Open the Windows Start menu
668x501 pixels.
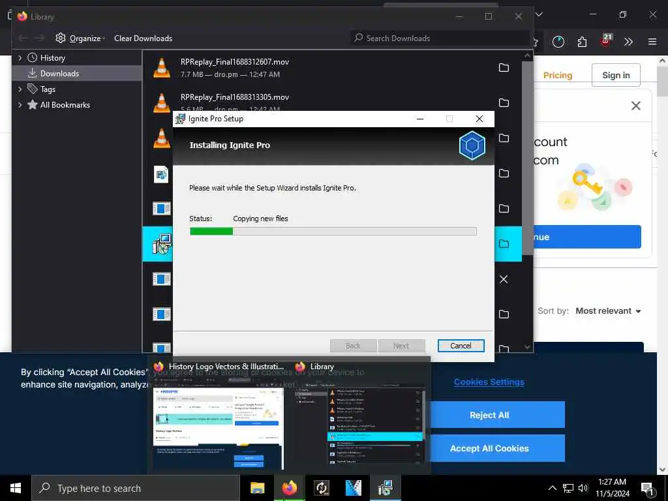point(16,488)
